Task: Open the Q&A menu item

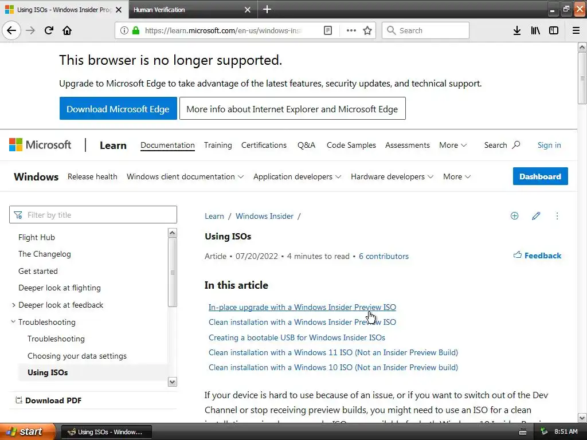Action: (x=306, y=145)
